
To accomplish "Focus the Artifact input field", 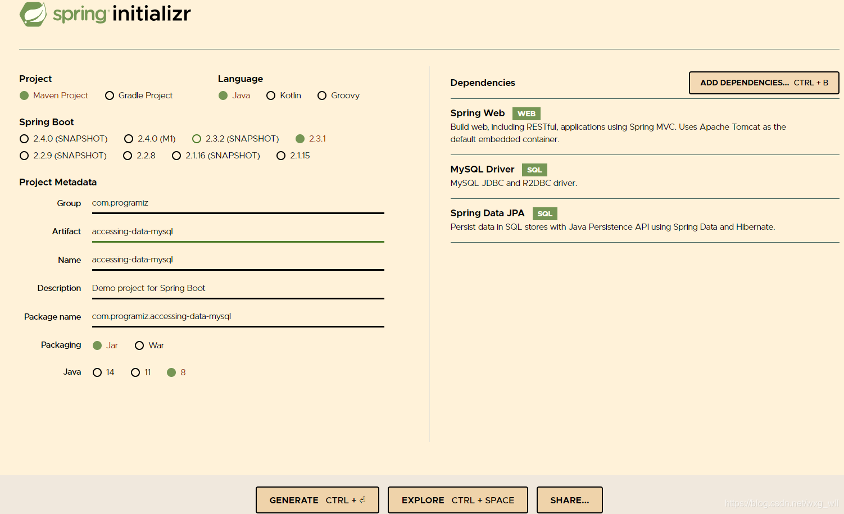I will click(238, 231).
